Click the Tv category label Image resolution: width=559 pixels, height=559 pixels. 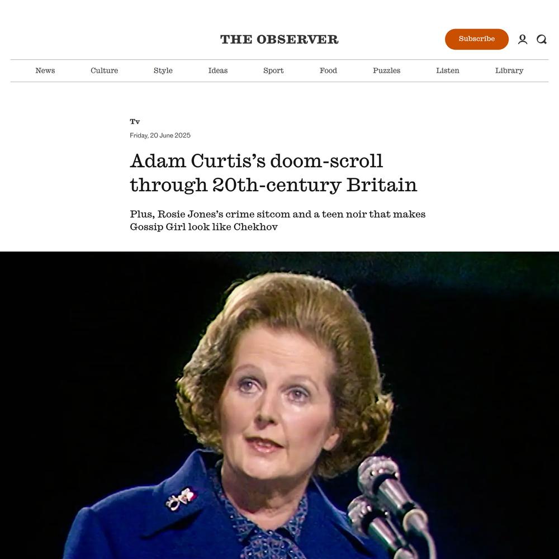135,121
